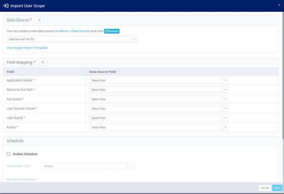Click the Field column header
The width and height of the screenshot is (284, 194).
pyautogui.click(x=10, y=72)
